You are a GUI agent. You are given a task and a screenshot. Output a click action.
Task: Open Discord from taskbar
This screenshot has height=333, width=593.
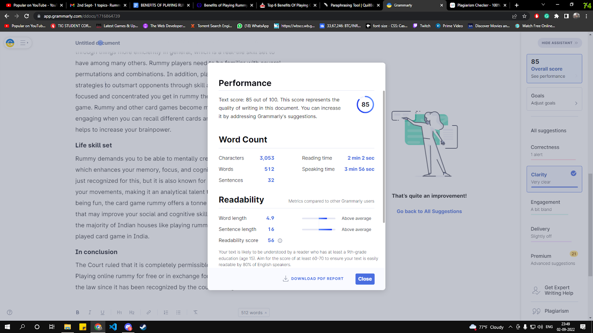tap(128, 327)
